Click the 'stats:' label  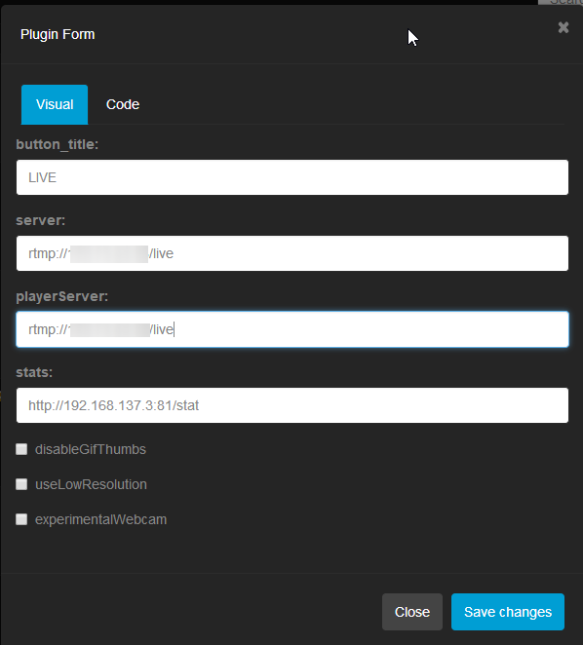tap(34, 372)
